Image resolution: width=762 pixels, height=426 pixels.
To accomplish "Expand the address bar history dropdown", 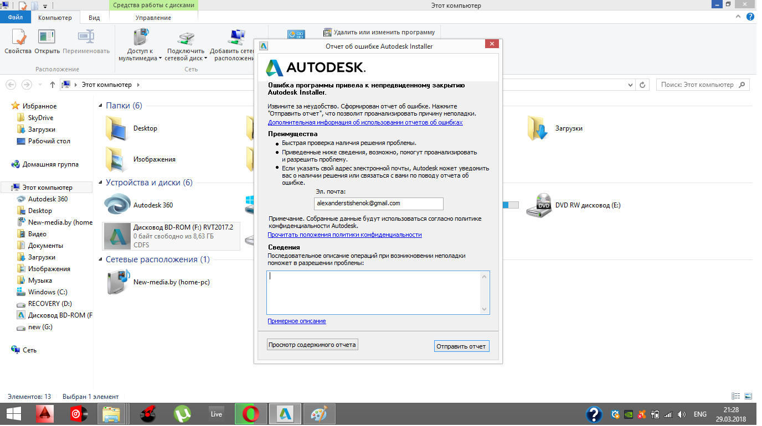I will click(x=631, y=85).
